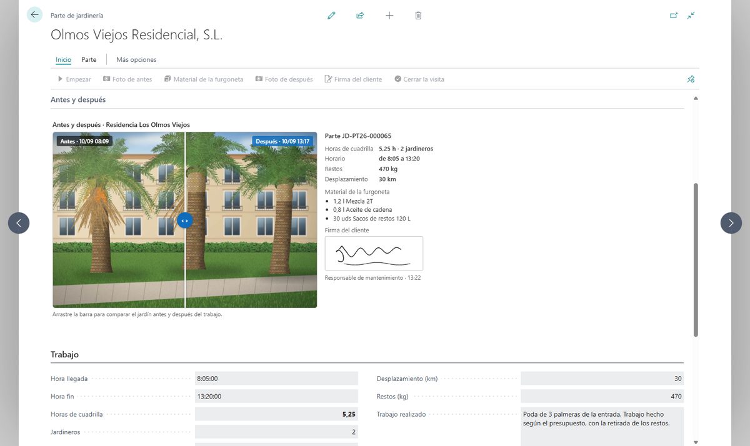Viewport: 750px width, 446px height.
Task: Go to the previous record arrow
Action: tap(19, 222)
